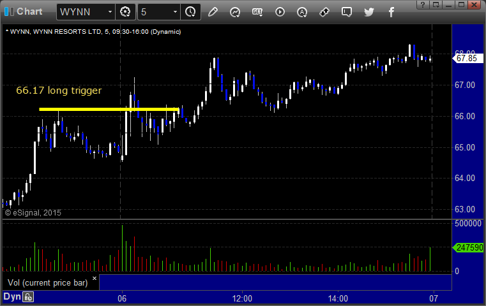
Task: Open the symbol settings gear icon
Action: [125, 12]
